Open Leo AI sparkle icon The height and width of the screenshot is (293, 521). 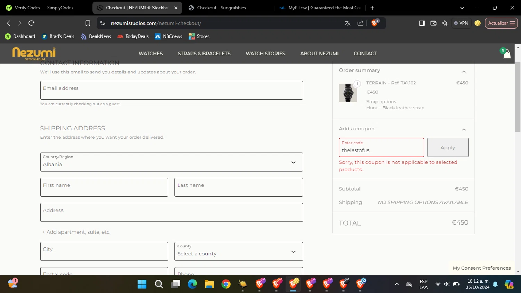pyautogui.click(x=445, y=23)
